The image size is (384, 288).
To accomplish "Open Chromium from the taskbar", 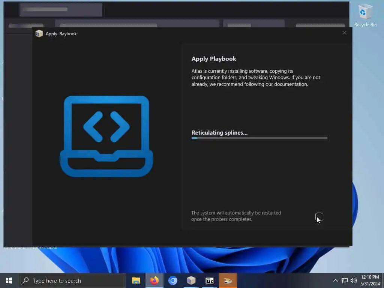I will pyautogui.click(x=172, y=280).
